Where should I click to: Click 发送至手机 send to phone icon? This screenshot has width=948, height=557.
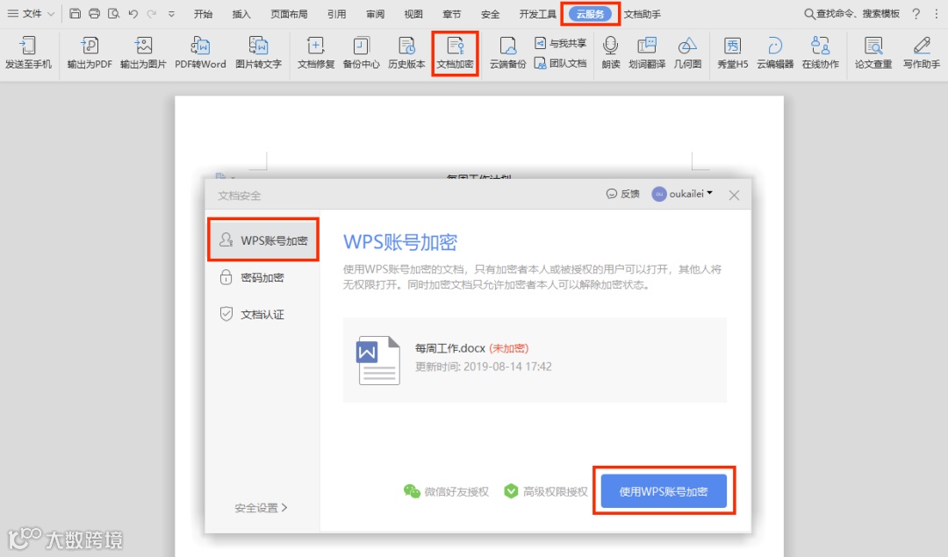point(28,52)
